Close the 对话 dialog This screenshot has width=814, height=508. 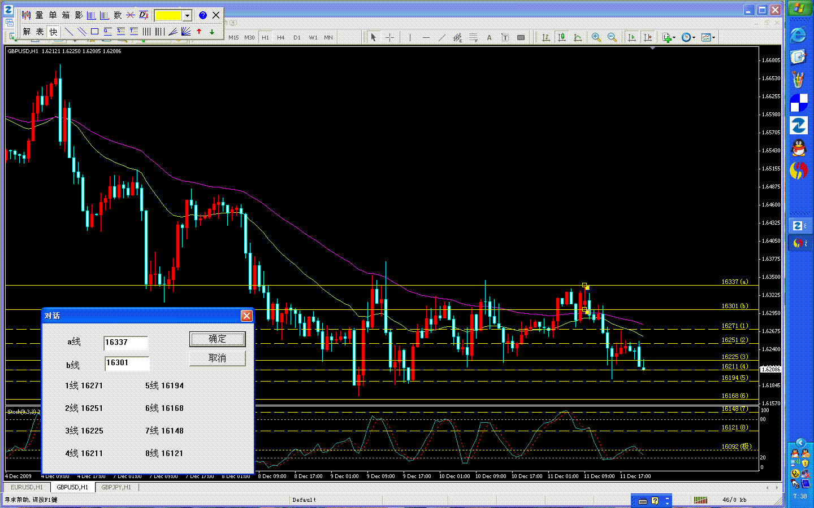pos(246,316)
